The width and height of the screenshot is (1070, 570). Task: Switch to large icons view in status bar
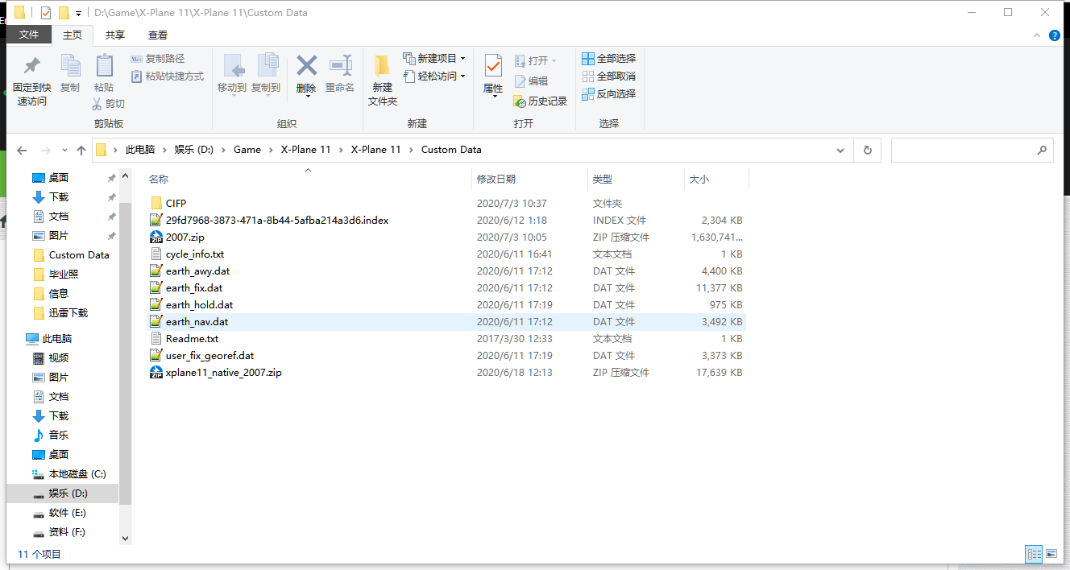point(1051,554)
